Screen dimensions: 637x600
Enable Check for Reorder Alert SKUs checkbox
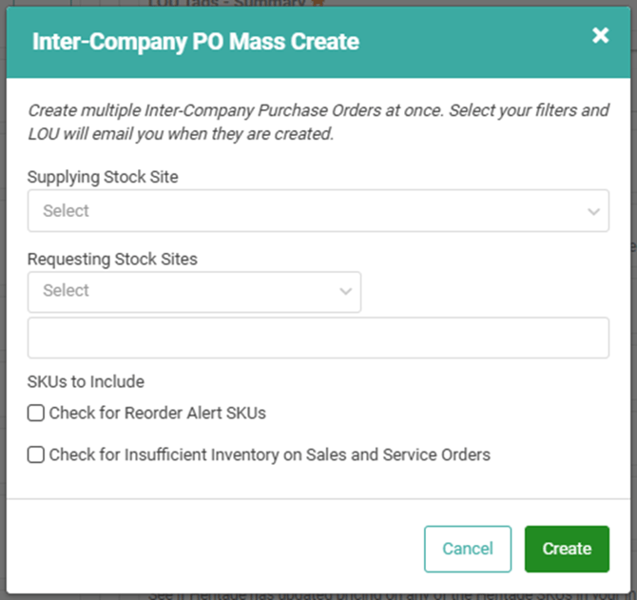[36, 414]
